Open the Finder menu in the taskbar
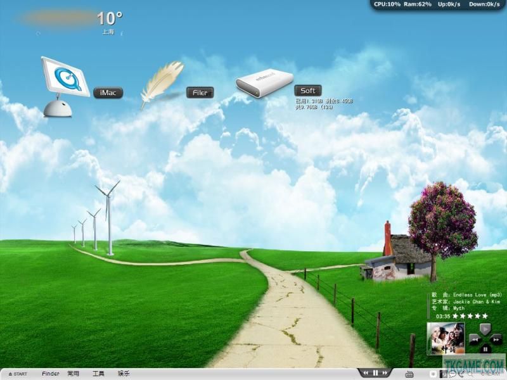The image size is (507, 380). tap(51, 374)
